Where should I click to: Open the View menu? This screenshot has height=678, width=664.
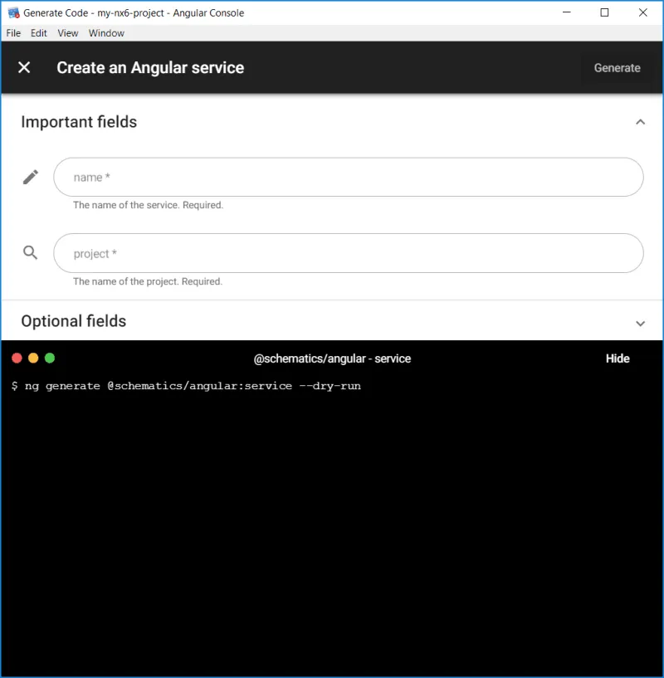click(x=67, y=33)
